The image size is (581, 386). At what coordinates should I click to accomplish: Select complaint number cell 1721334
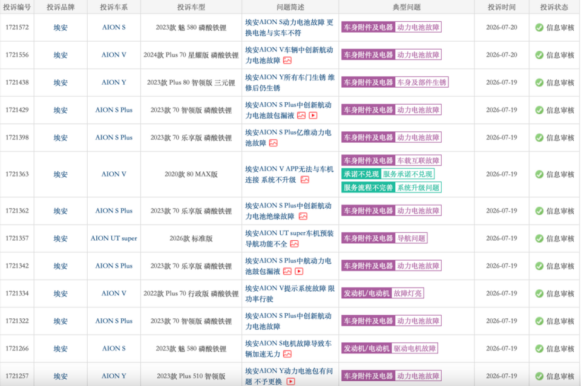tap(17, 293)
